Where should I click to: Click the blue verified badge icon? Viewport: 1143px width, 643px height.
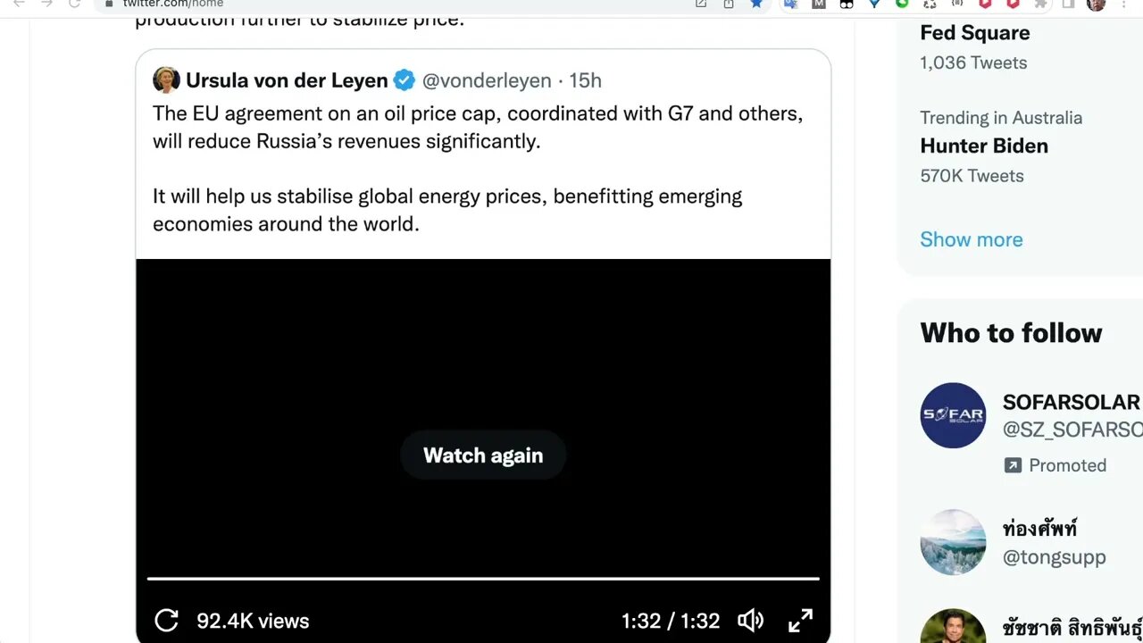(405, 80)
